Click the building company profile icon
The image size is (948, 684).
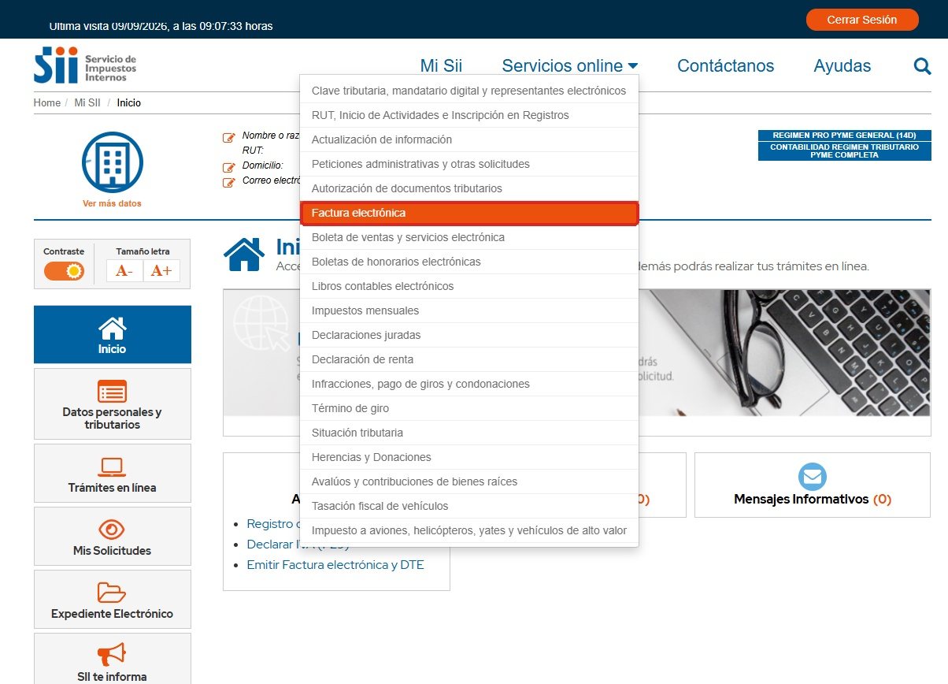[x=112, y=162]
